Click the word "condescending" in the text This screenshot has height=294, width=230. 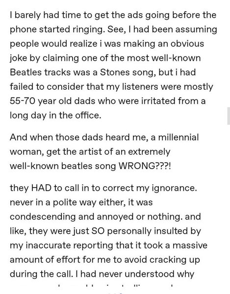[43, 217]
